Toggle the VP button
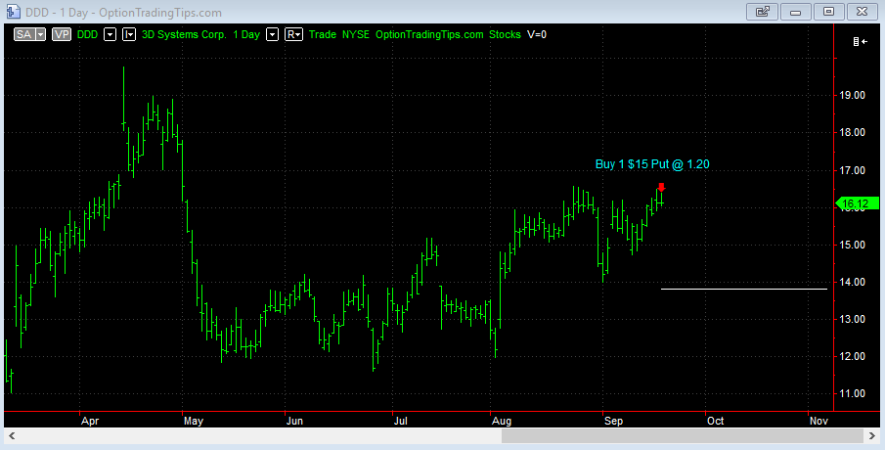 [x=62, y=34]
